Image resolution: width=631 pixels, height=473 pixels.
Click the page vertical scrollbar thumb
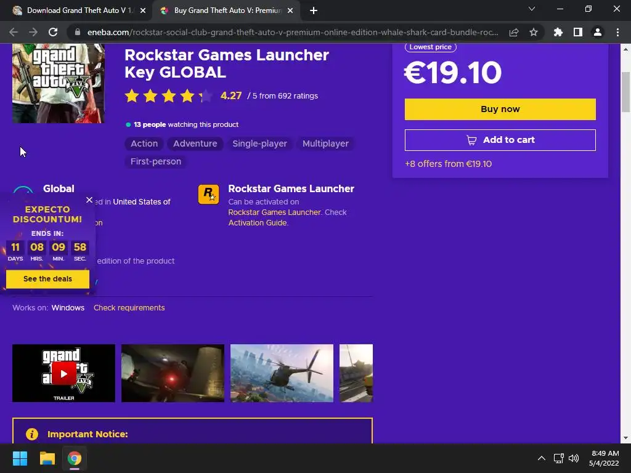tap(625, 92)
